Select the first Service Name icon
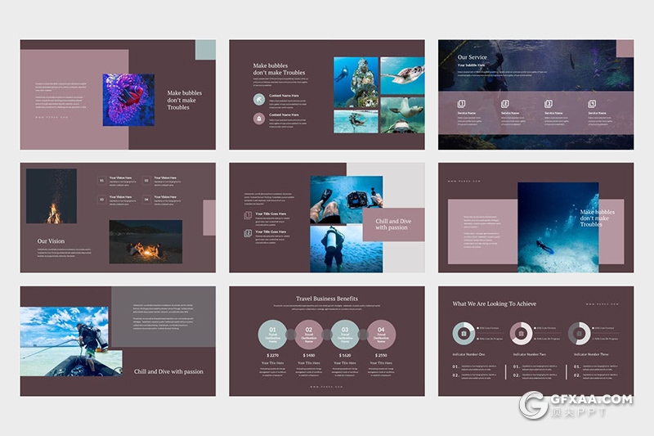Screen dimensions: 654x436 tap(461, 104)
